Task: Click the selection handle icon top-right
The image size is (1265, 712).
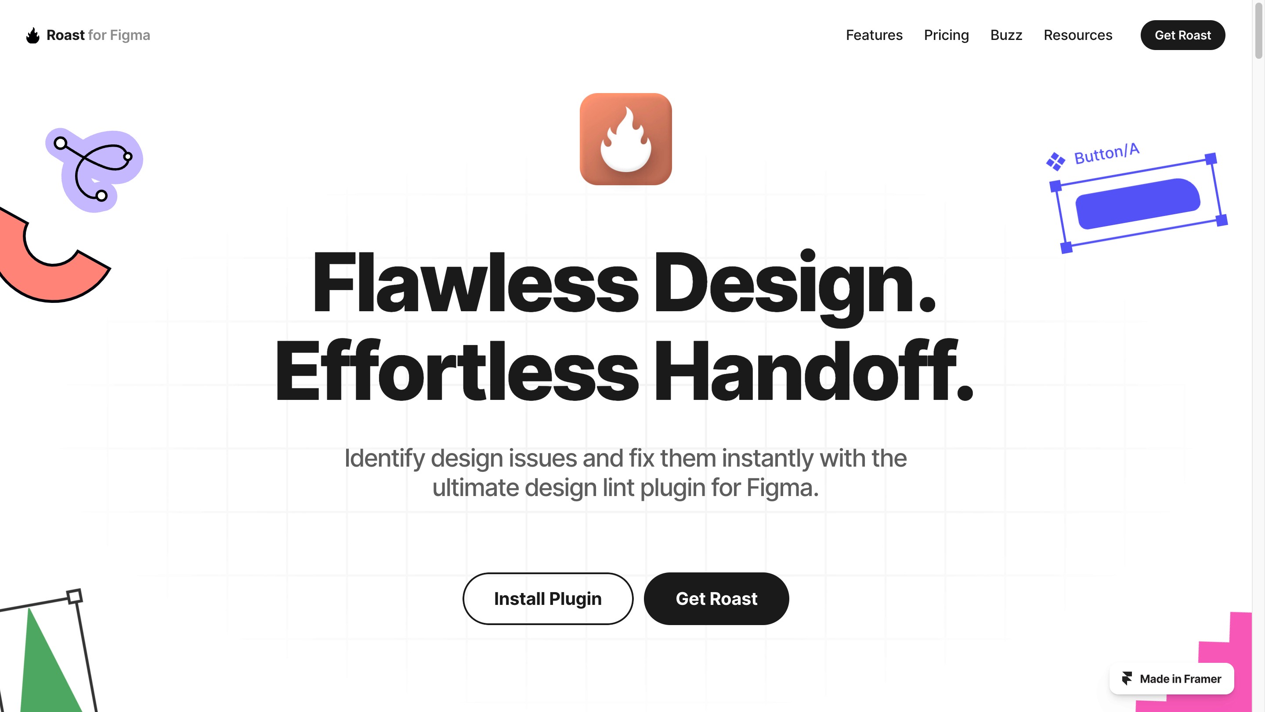Action: (1210, 158)
